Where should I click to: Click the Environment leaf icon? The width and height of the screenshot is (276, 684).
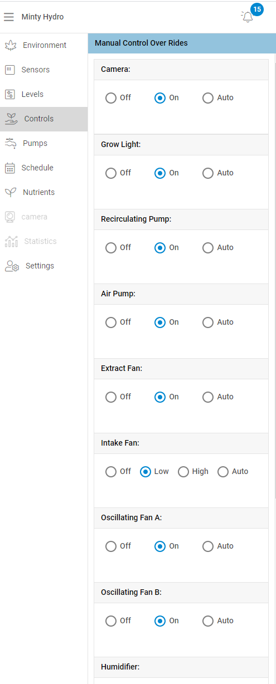coord(11,45)
